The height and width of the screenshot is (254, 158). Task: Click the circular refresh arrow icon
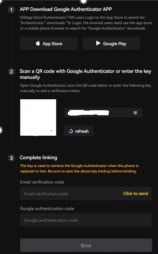(71, 131)
